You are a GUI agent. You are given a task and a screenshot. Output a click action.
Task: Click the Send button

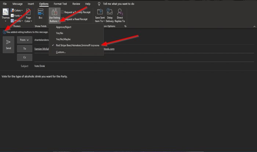pyautogui.click(x=8, y=45)
